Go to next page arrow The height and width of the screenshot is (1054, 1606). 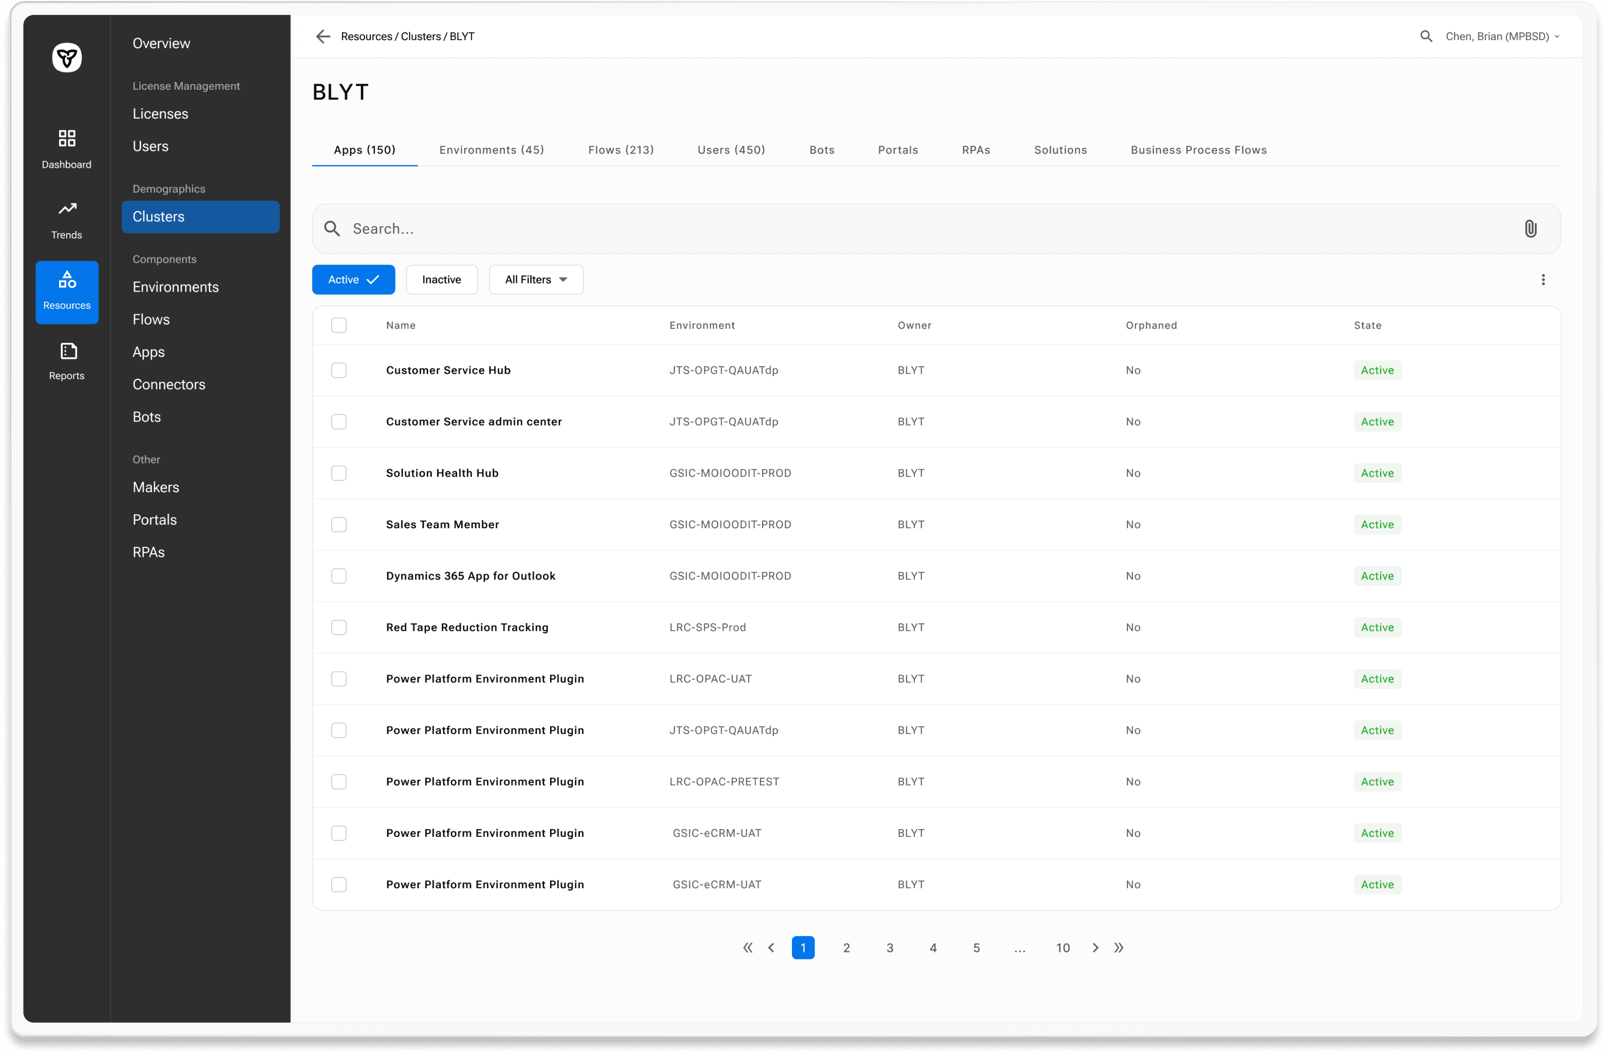(1095, 947)
